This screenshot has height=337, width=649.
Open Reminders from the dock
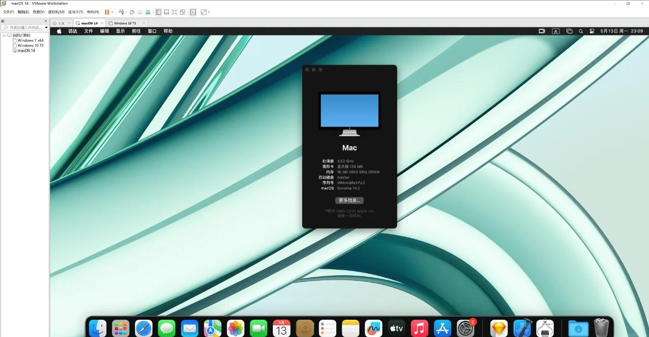pyautogui.click(x=328, y=328)
